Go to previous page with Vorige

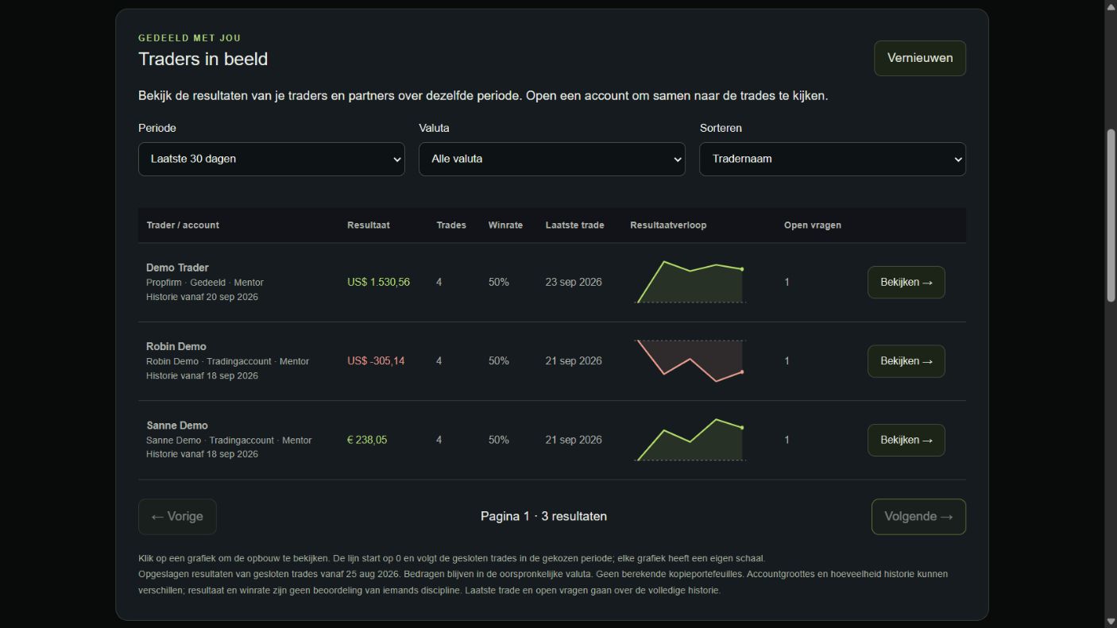coord(177,517)
